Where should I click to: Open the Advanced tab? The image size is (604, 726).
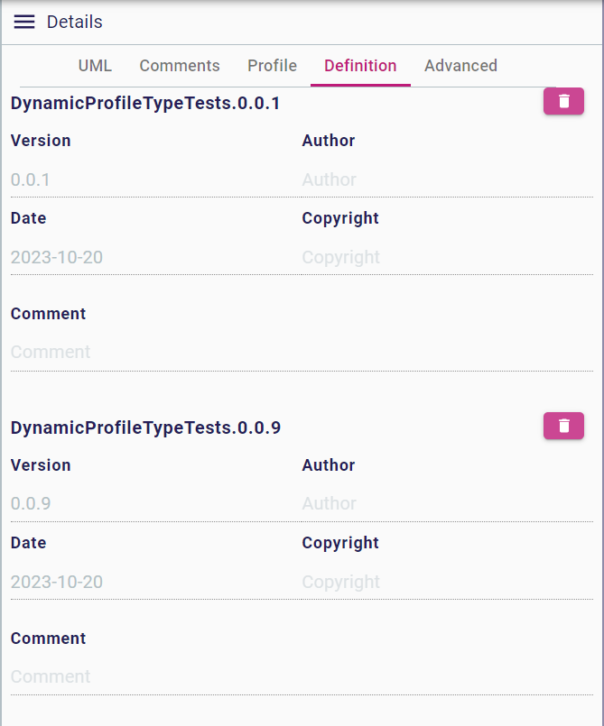tap(460, 66)
